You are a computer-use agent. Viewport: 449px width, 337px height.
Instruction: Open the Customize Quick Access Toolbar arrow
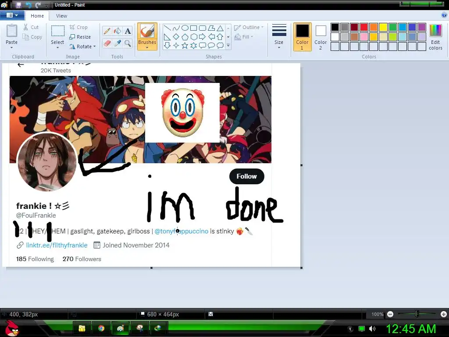pyautogui.click(x=46, y=5)
